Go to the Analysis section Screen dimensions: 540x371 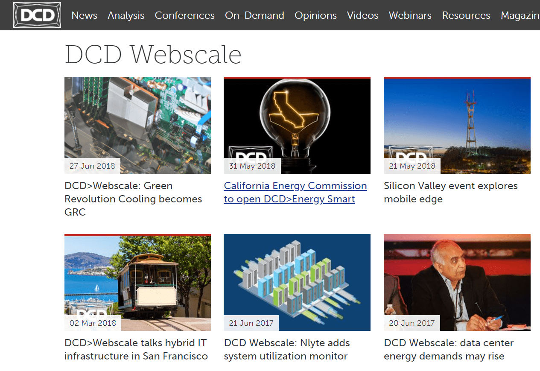coord(126,15)
